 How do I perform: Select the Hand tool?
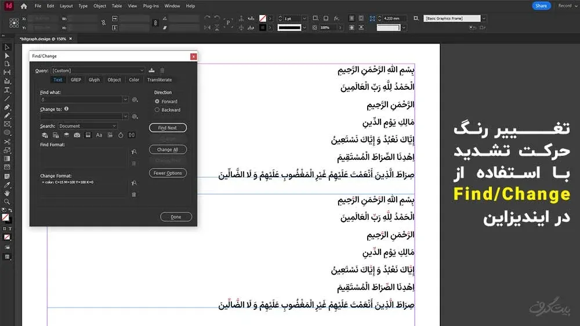tap(6, 193)
